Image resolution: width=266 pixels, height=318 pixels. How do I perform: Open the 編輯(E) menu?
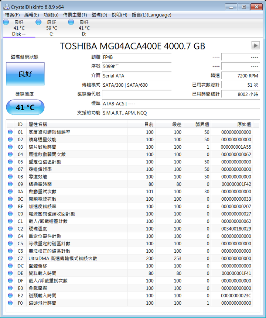[x=32, y=15]
